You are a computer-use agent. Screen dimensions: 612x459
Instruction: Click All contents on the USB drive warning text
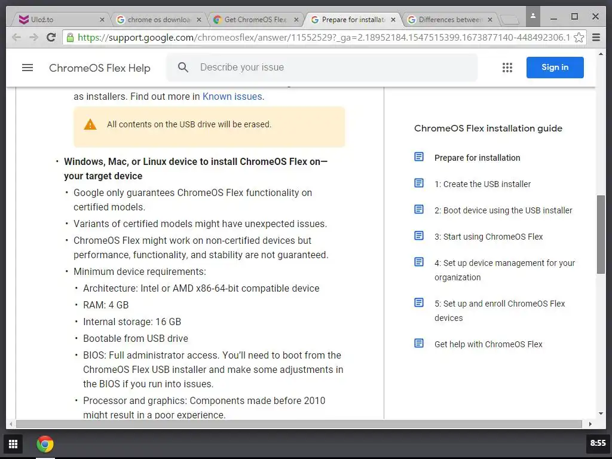(189, 124)
